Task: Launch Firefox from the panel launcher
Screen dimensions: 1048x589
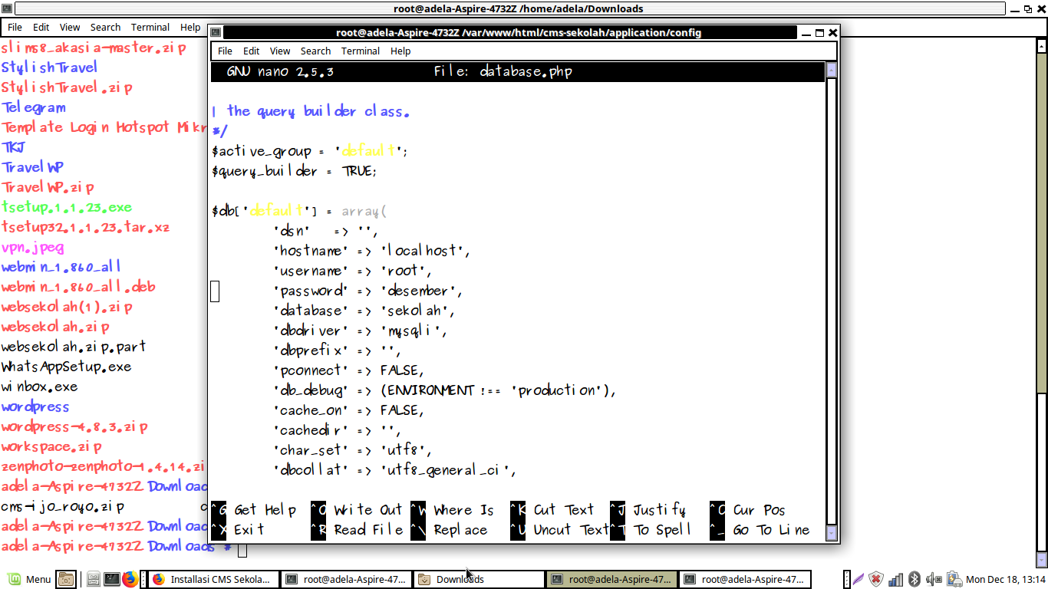Action: 129,579
